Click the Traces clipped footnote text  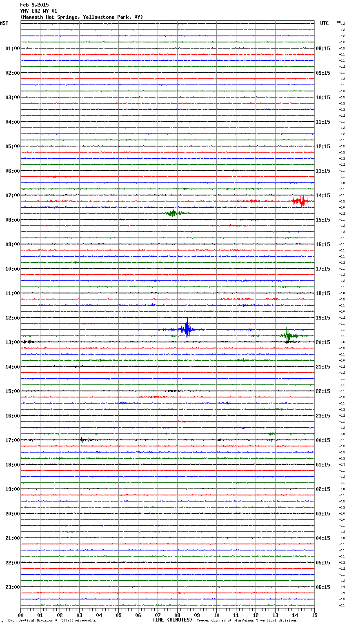(247, 620)
